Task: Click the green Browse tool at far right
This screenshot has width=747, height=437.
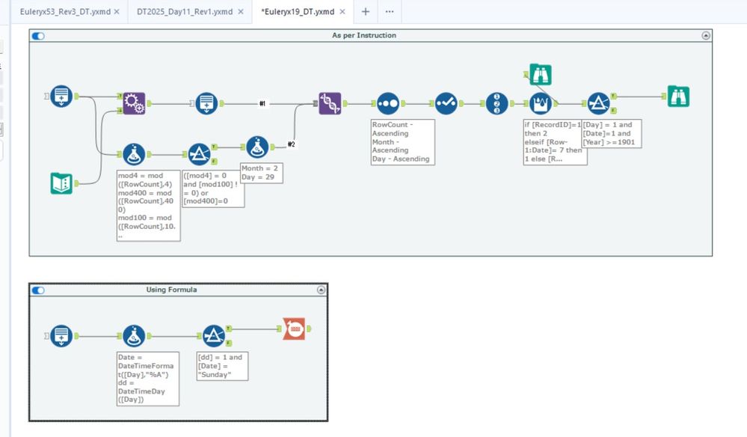Action: pos(678,97)
